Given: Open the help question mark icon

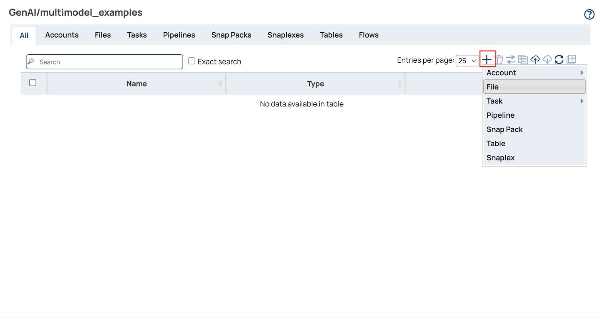Looking at the screenshot, I should tap(589, 14).
